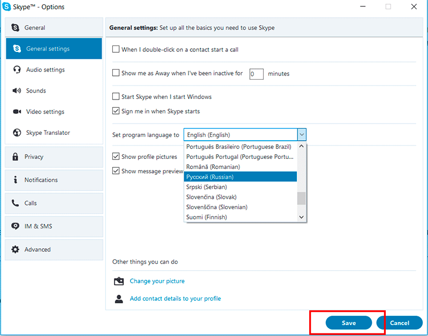The width and height of the screenshot is (428, 336).
Task: Click the inactive minutes input field
Action: pos(256,73)
